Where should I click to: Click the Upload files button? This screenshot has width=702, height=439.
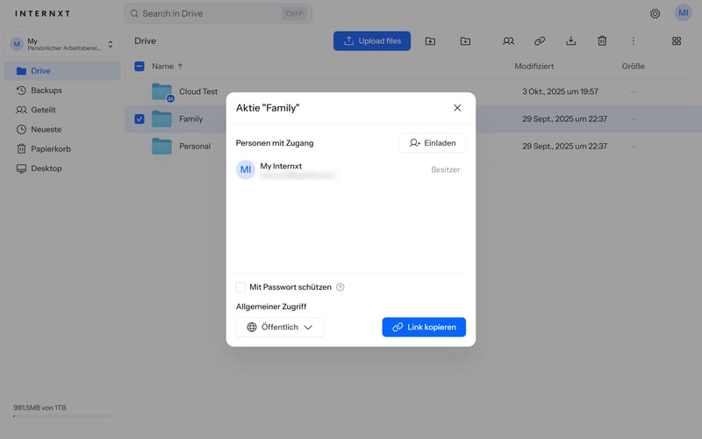[371, 40]
